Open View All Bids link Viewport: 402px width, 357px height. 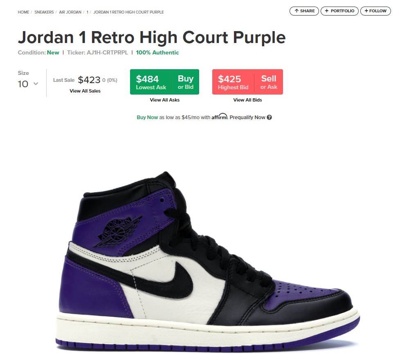point(248,100)
